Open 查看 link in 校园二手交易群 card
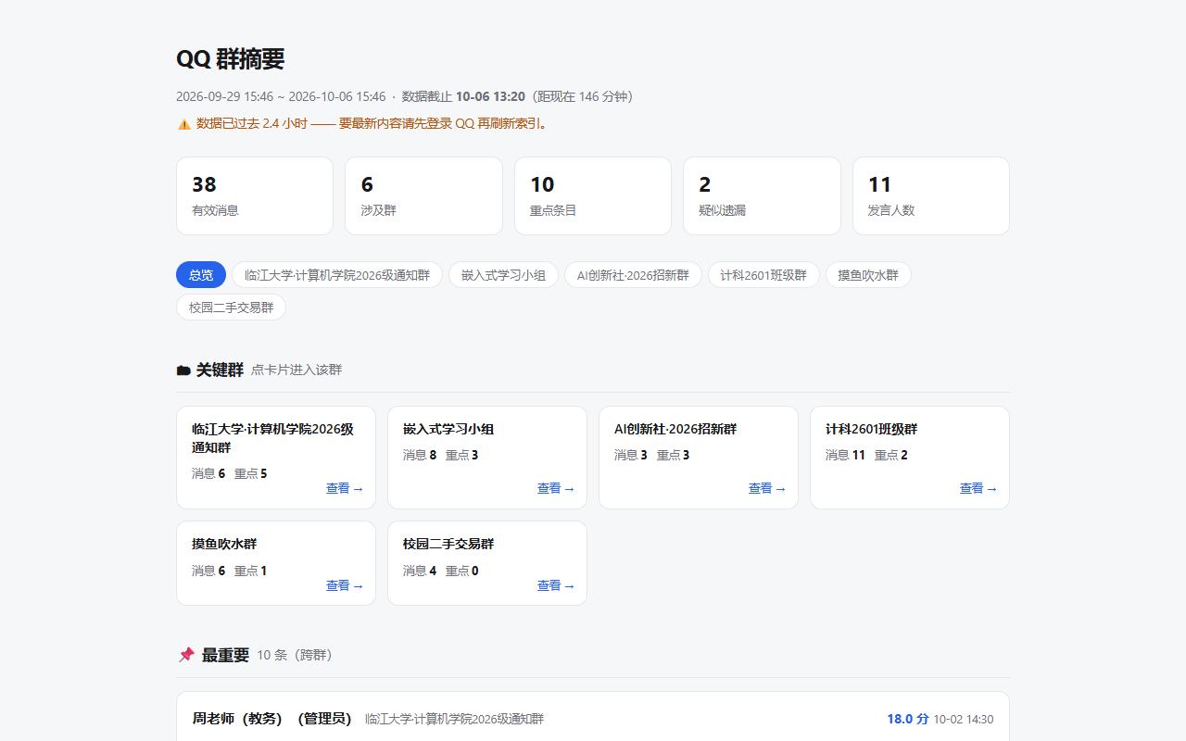This screenshot has height=741, width=1186. tap(556, 585)
